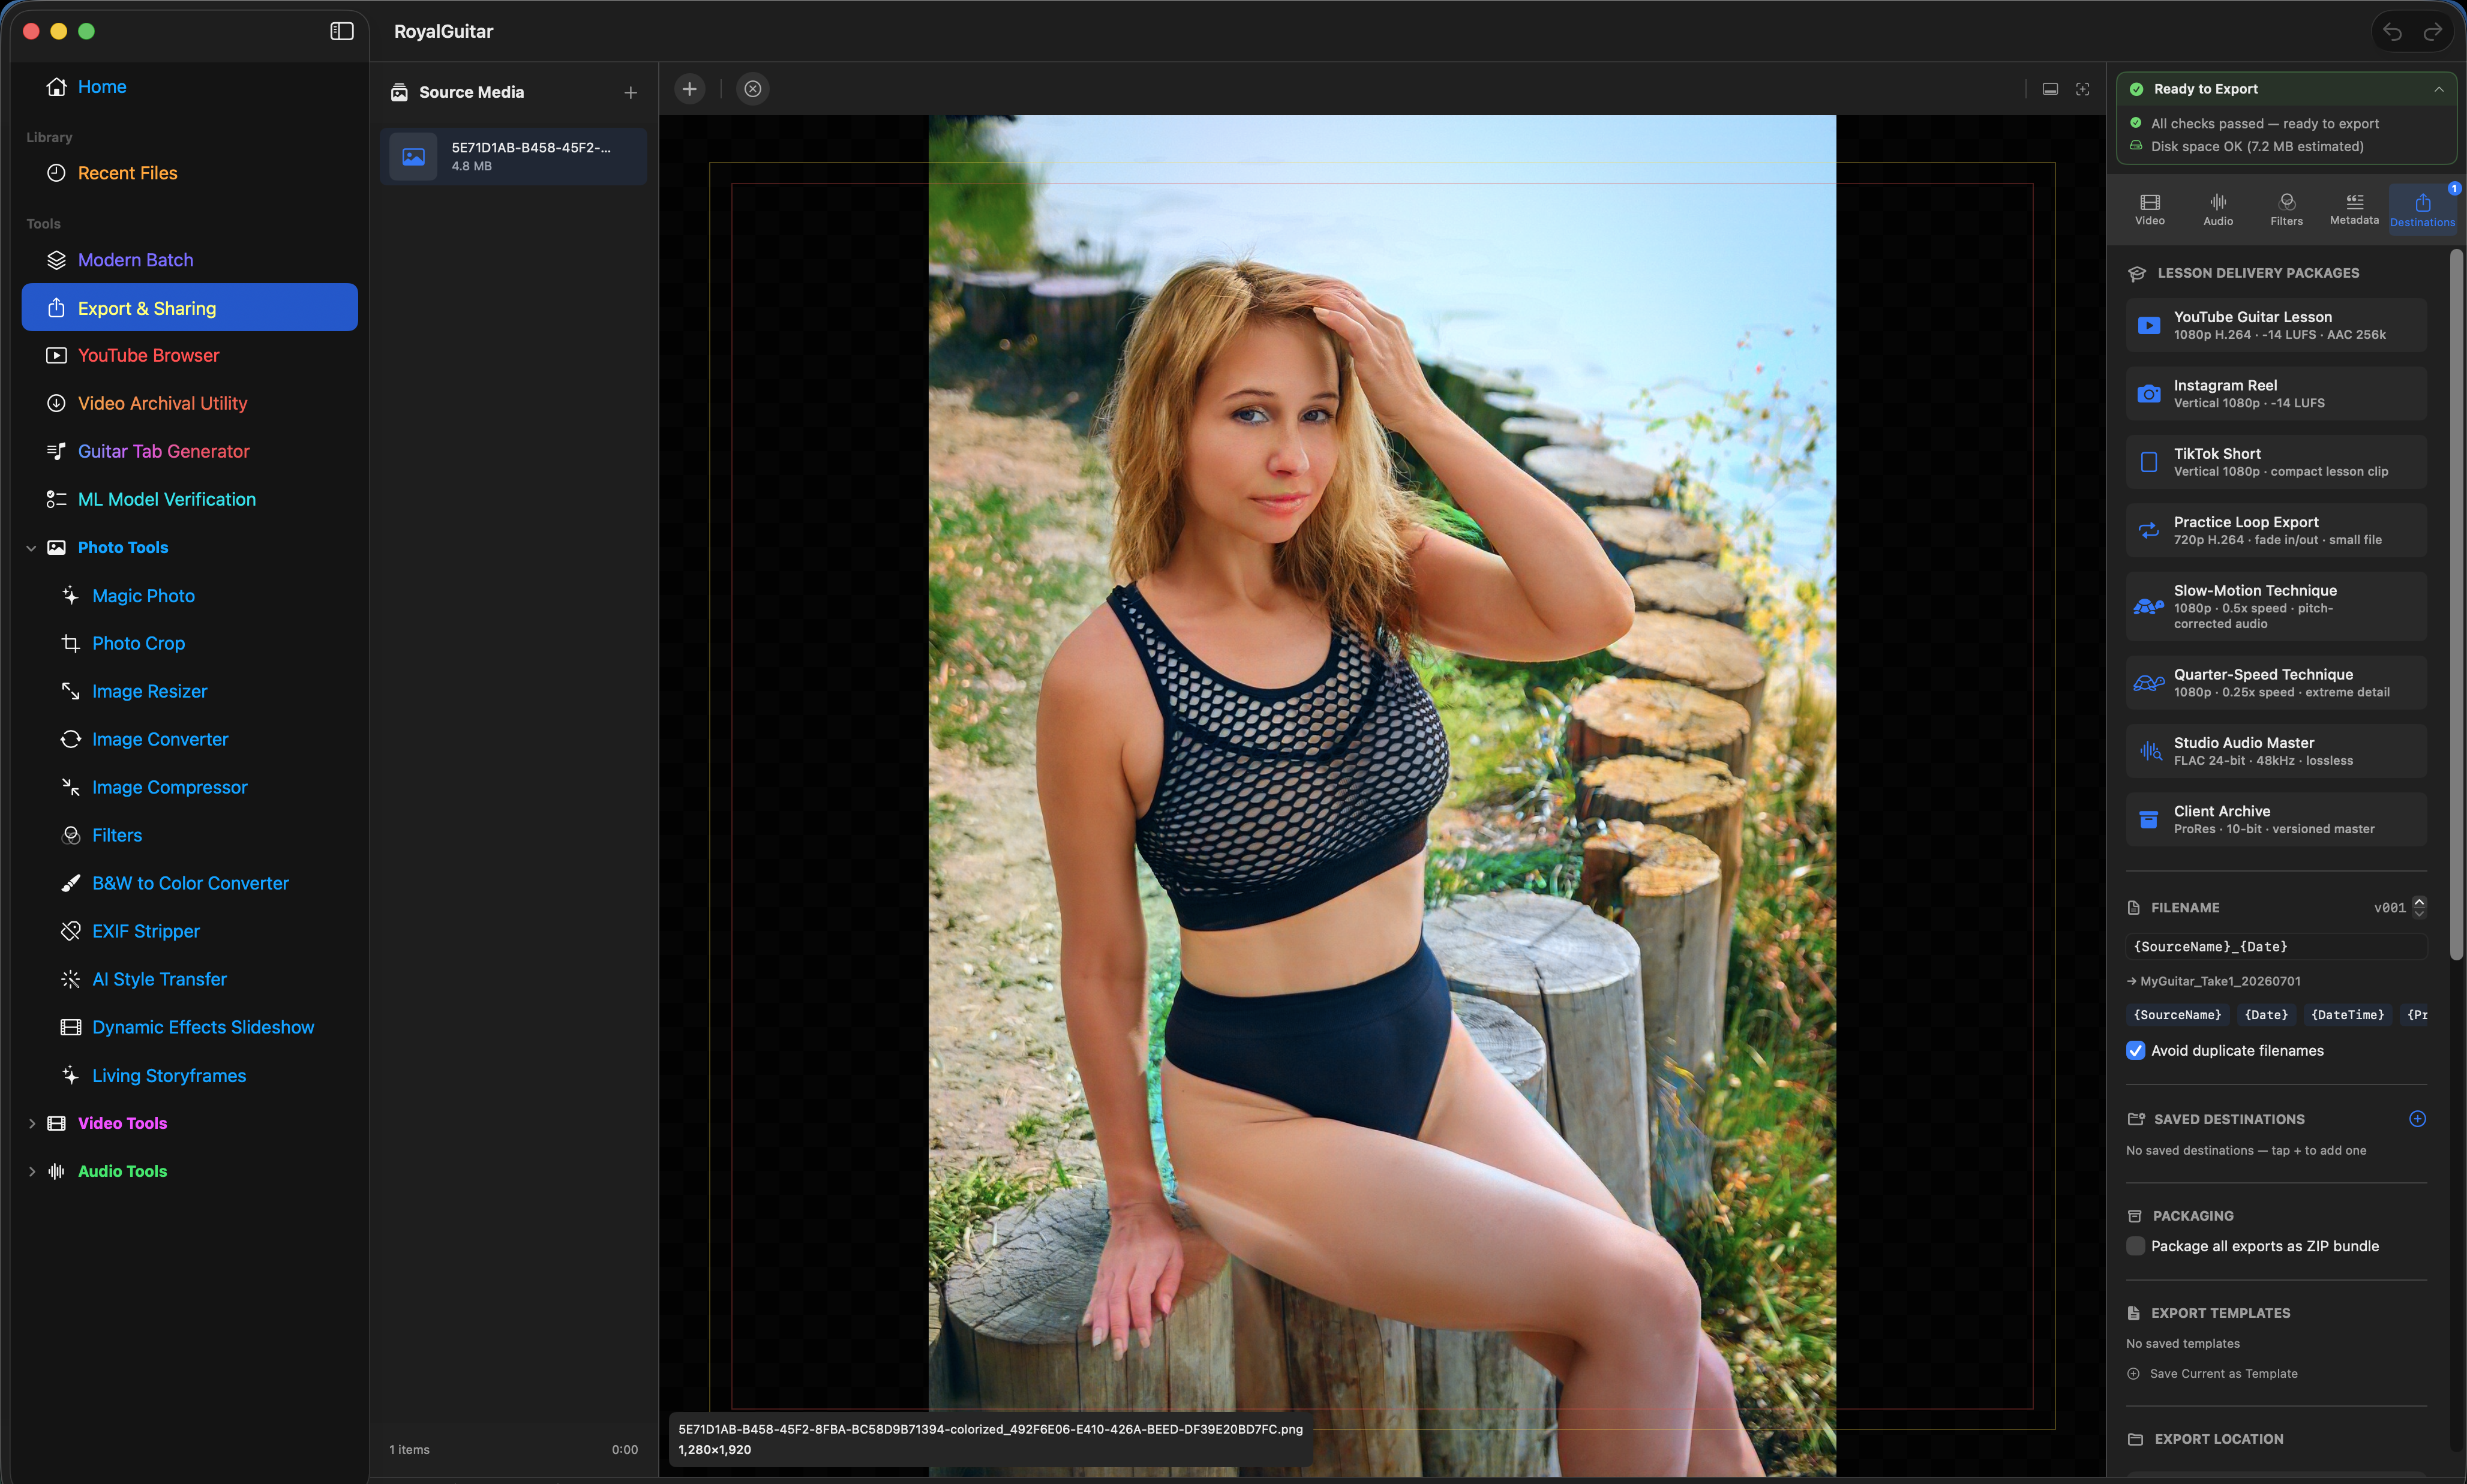The image size is (2467, 1484).
Task: Select YouTube Guitar Lesson package
Action: click(x=2276, y=325)
